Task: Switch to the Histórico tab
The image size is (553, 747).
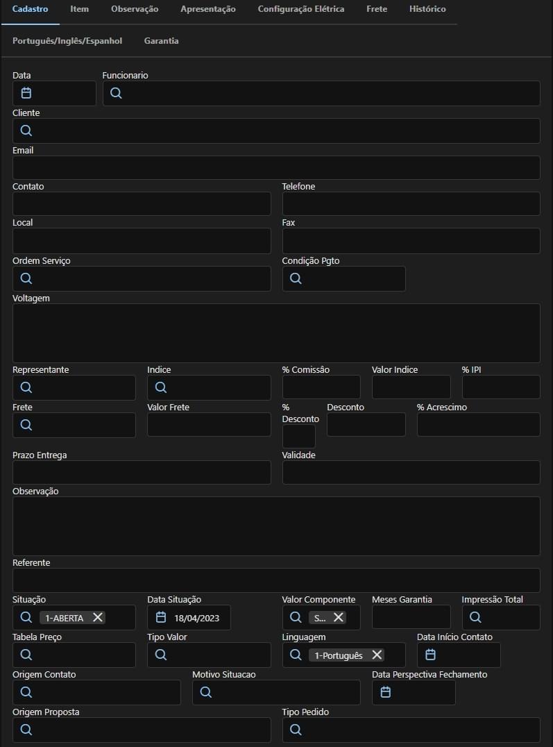Action: click(427, 10)
